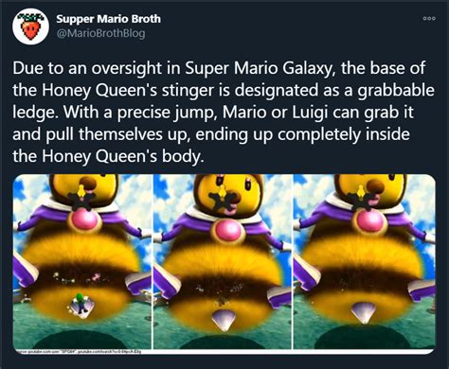Click the stinger in the right image
Screen dimensions: 449x369
coord(364,311)
